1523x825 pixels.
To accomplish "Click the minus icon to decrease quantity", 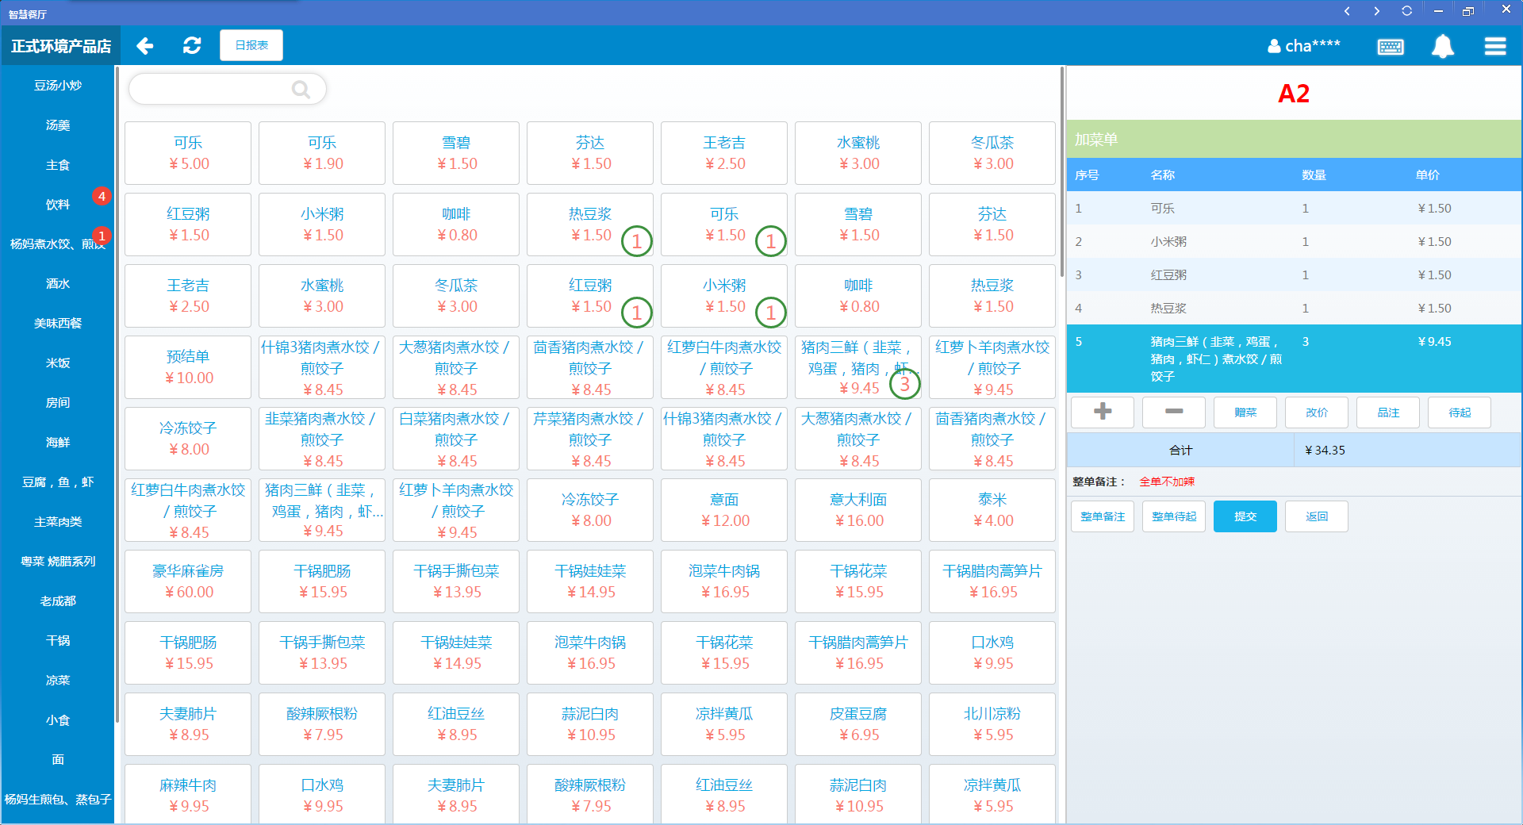I will [1173, 412].
